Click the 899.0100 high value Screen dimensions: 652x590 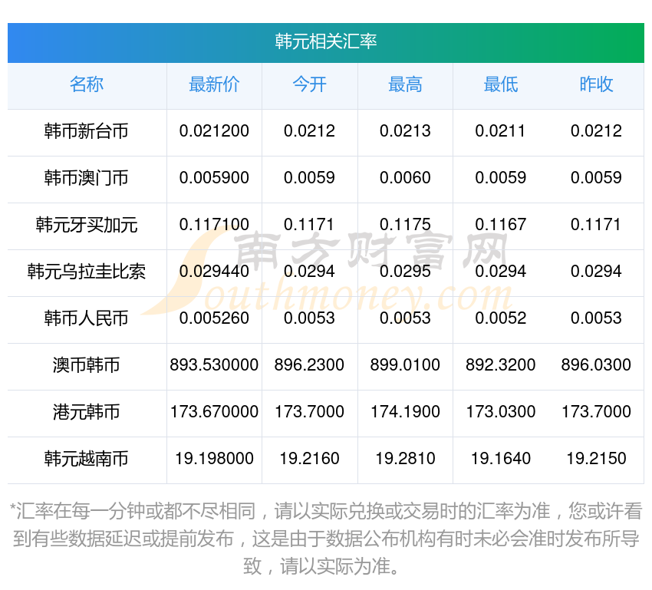click(x=405, y=364)
